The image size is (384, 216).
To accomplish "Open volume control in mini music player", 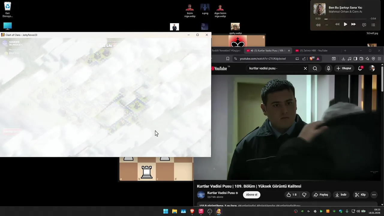I will [x=318, y=25].
